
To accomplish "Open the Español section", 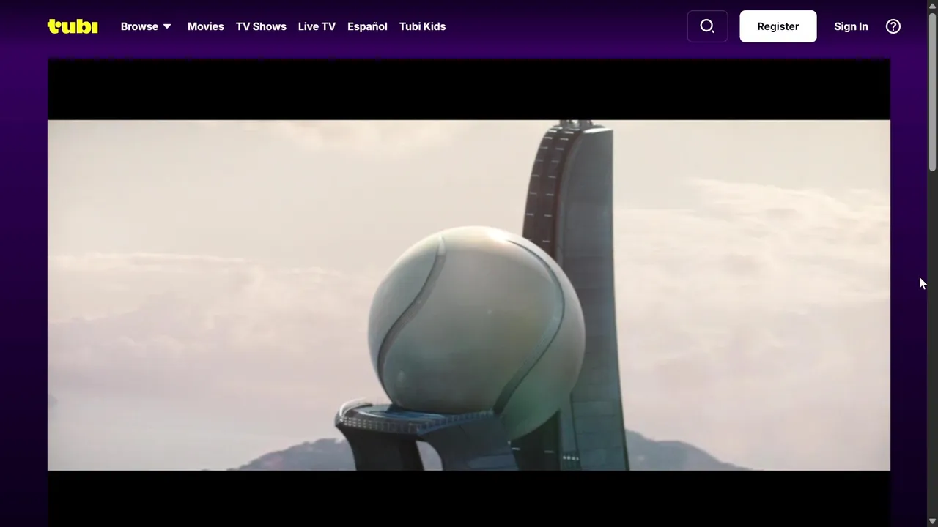I will 367,26.
